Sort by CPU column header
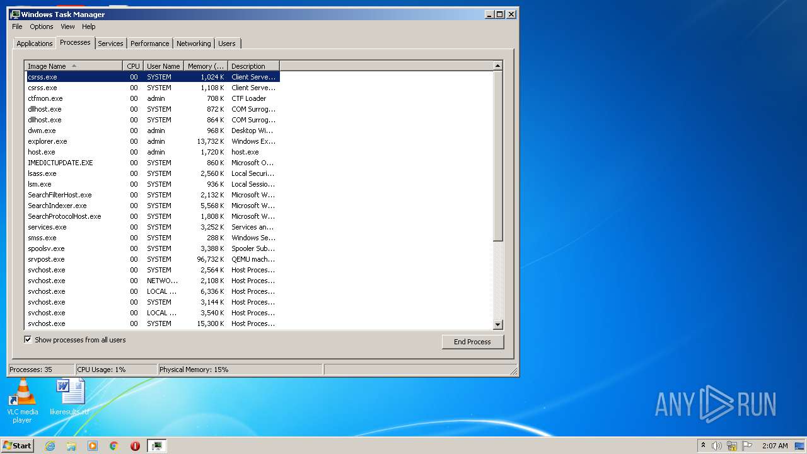Screen dimensions: 807x454 pyautogui.click(x=133, y=66)
